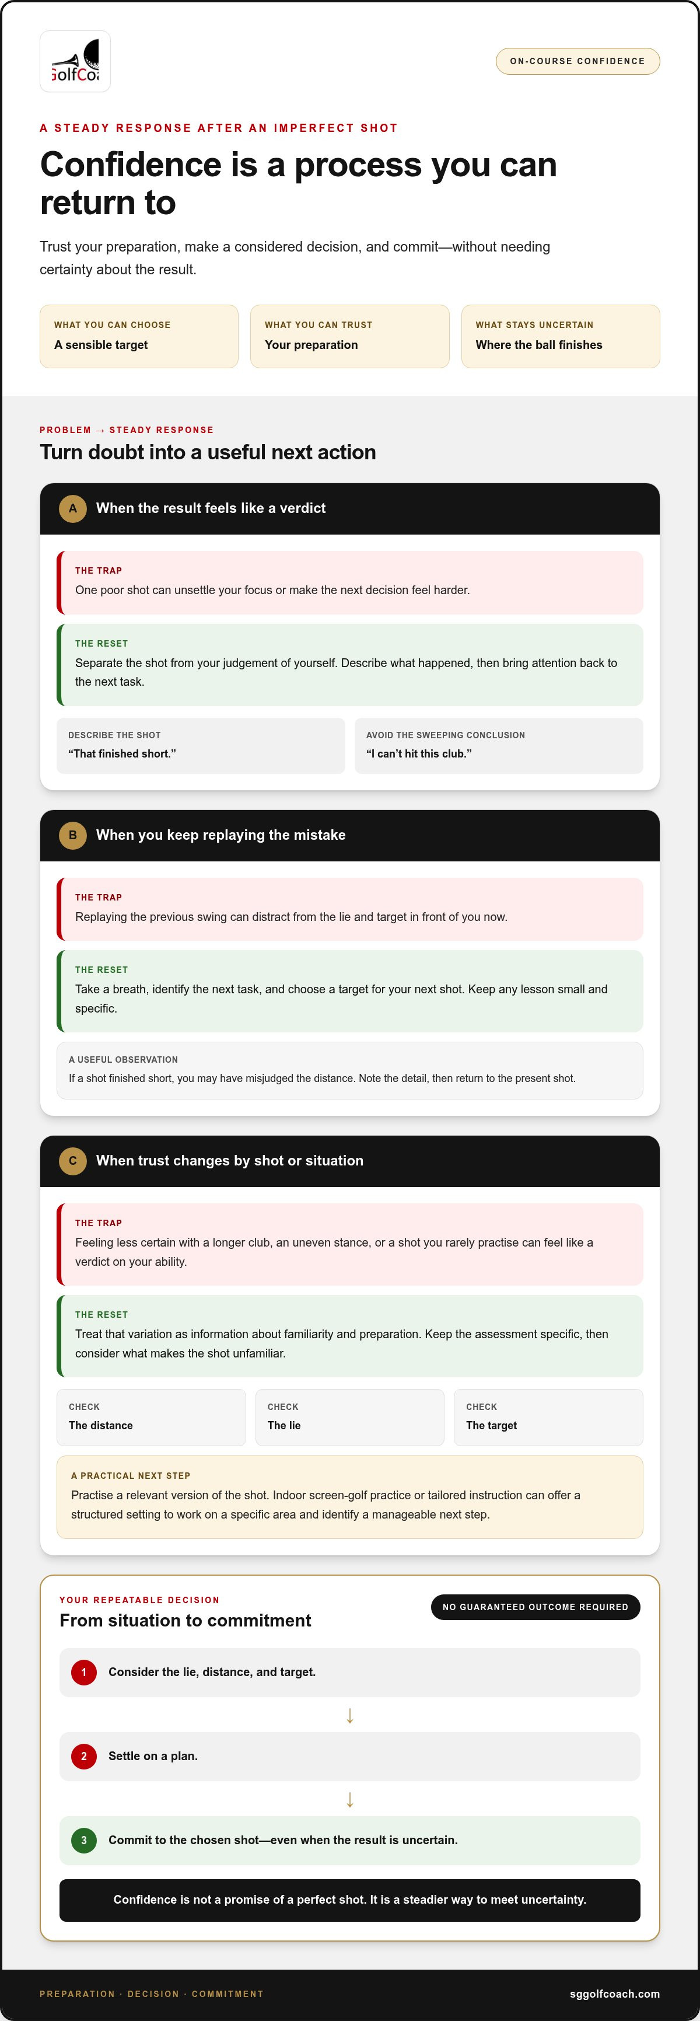
Task: Select the 'Your preparation' card
Action: click(349, 336)
